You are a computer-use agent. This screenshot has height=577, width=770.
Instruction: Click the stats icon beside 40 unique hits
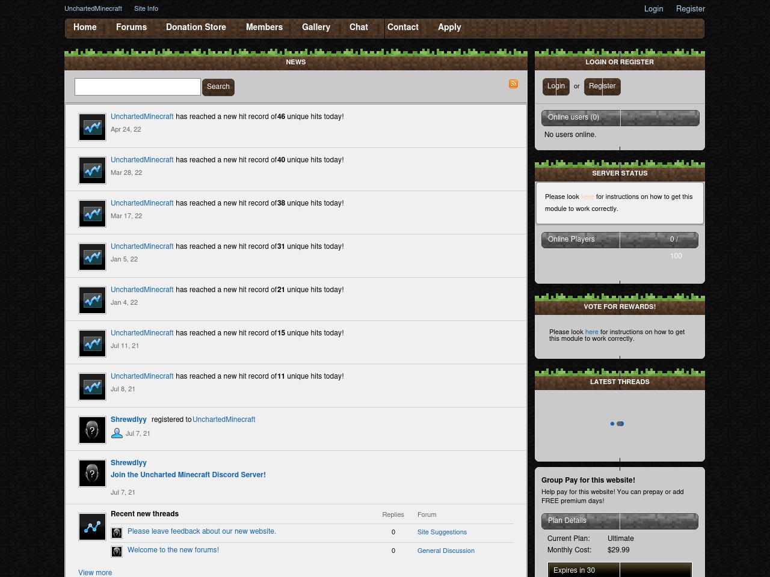coord(93,170)
